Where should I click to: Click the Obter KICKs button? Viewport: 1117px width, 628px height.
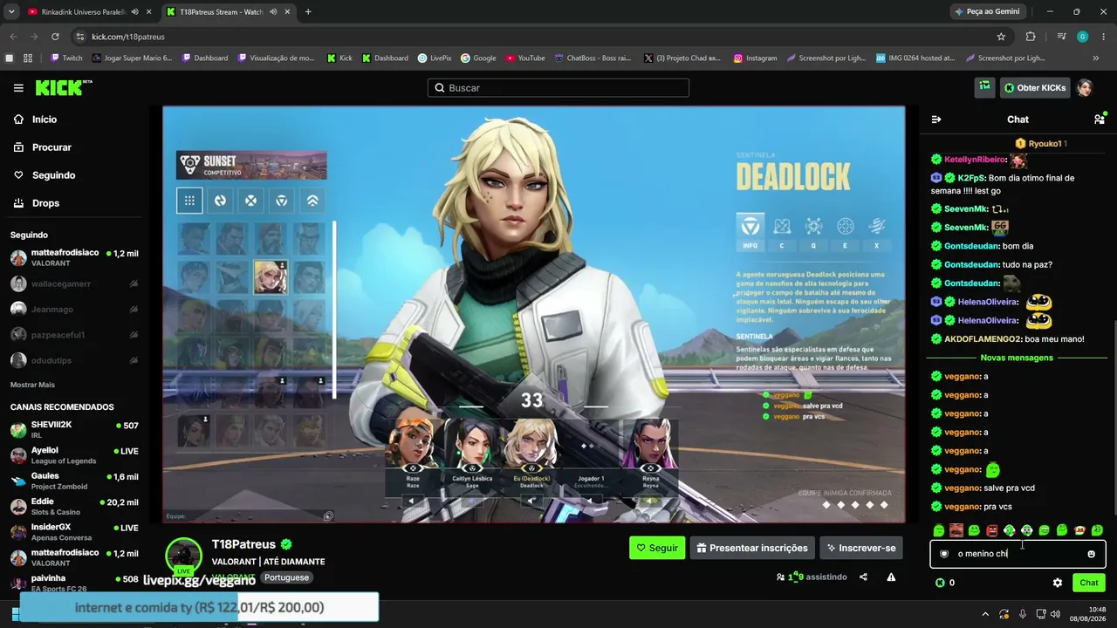pyautogui.click(x=1035, y=87)
